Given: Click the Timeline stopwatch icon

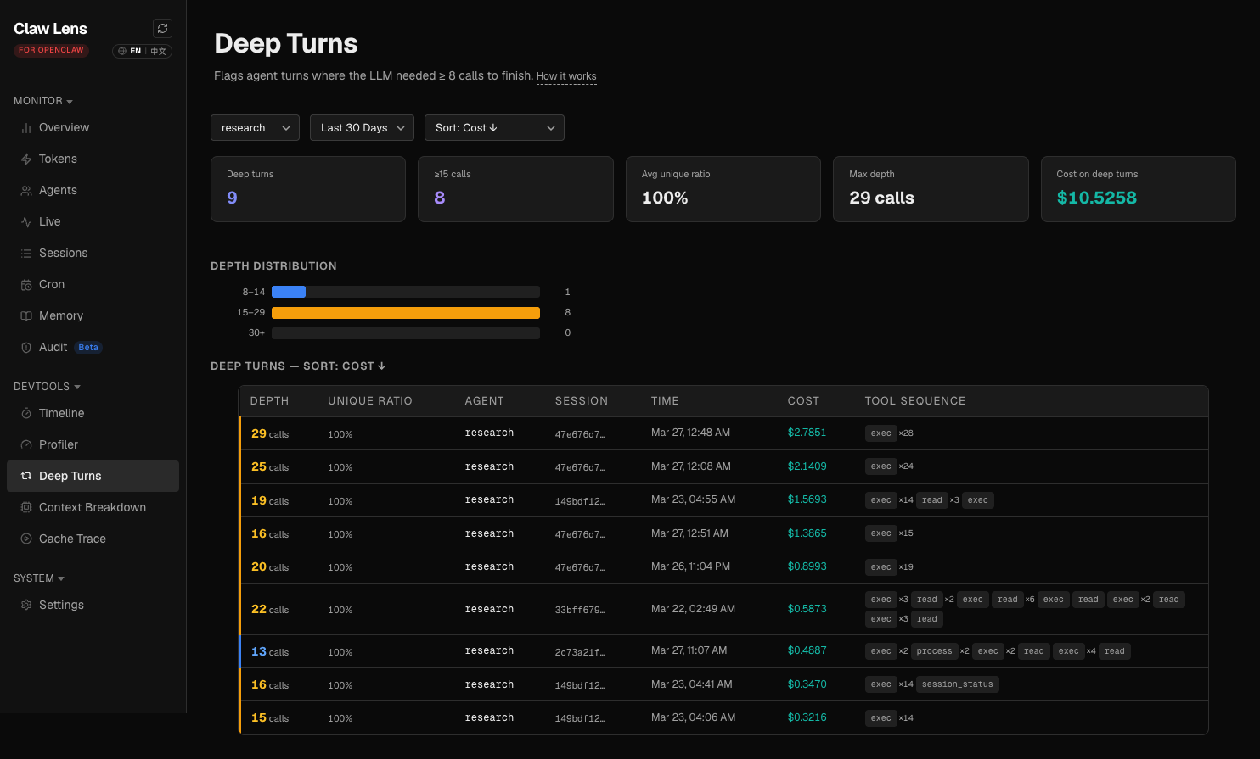Looking at the screenshot, I should pos(26,414).
